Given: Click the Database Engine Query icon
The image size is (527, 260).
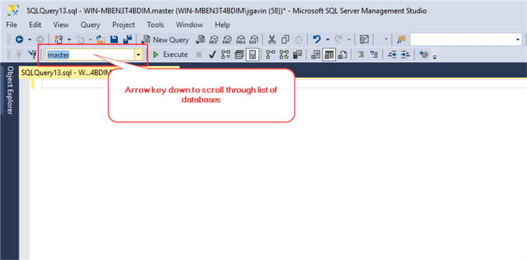Looking at the screenshot, I should point(200,40).
